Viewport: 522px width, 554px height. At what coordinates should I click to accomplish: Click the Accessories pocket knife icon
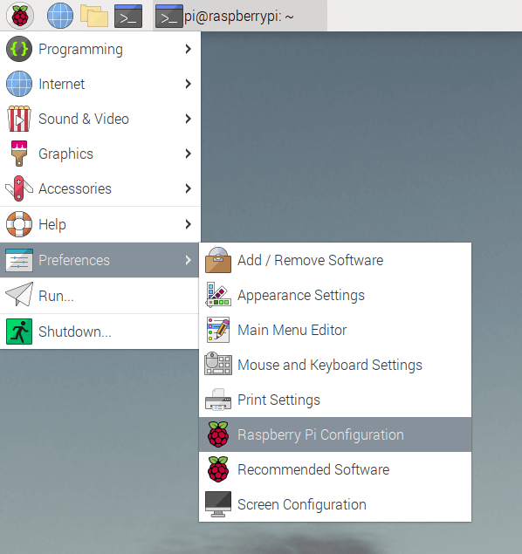click(19, 188)
